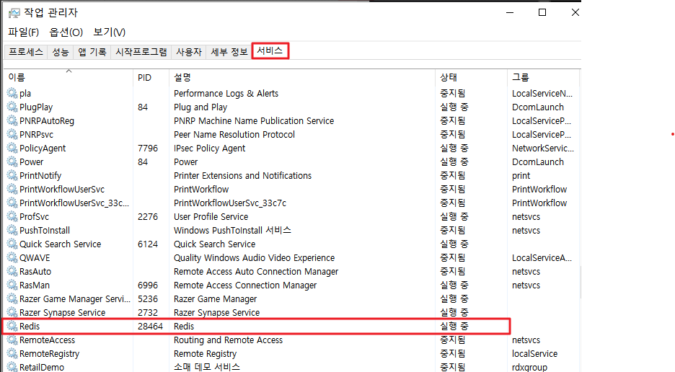The height and width of the screenshot is (372, 675).
Task: Click the vertical scrollbar of services list
Action: pos(581,282)
